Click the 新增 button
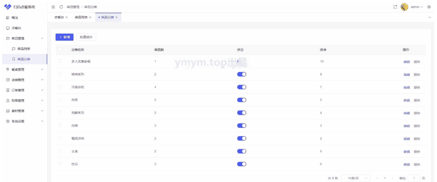This screenshot has height=182, width=437. point(64,37)
